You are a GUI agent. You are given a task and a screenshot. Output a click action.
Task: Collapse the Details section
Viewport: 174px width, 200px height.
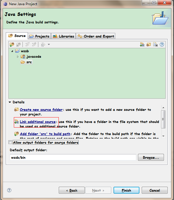tap(10, 102)
